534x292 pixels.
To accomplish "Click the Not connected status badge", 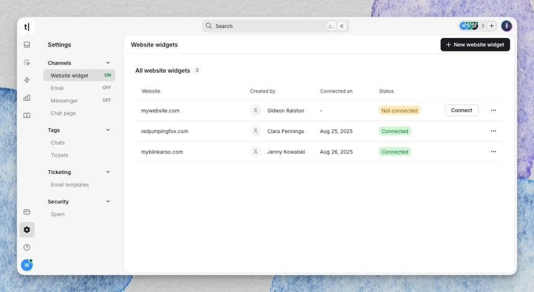I will point(399,111).
